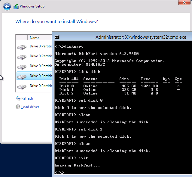The image size is (192, 177).
Task: Click the Refresh link
Action: point(27,98)
